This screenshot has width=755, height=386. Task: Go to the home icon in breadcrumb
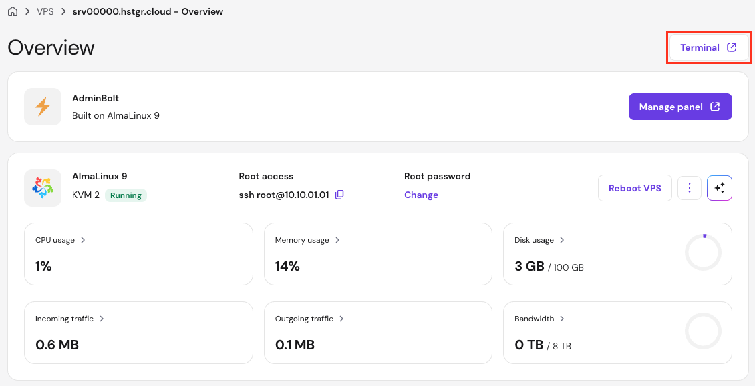13,11
